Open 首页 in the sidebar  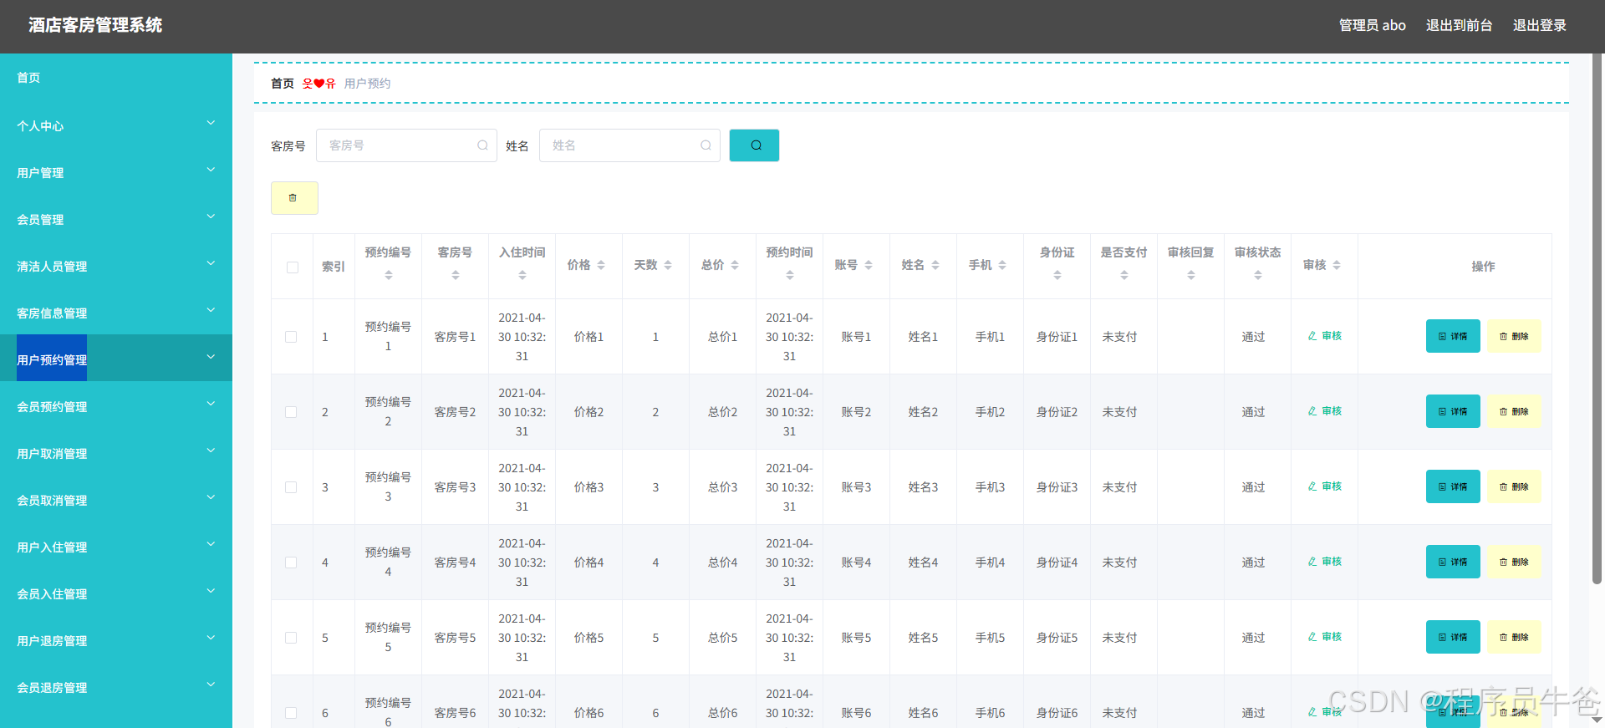pyautogui.click(x=28, y=78)
